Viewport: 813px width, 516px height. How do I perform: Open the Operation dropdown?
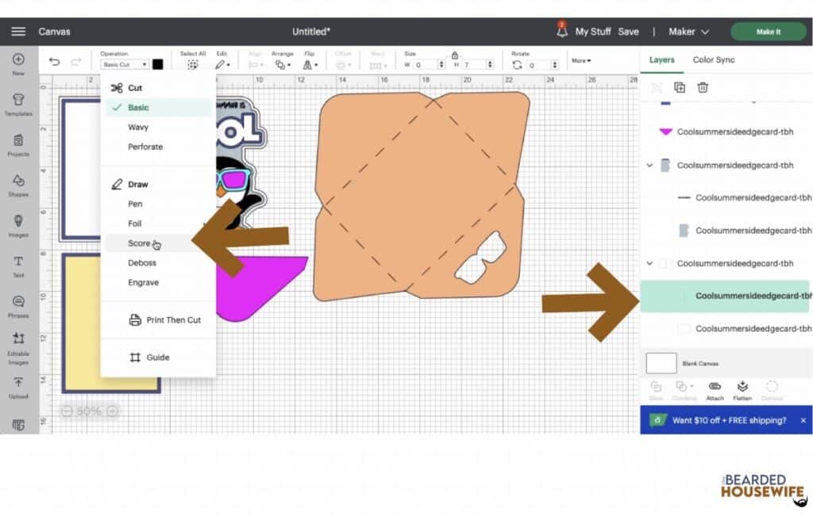point(125,64)
